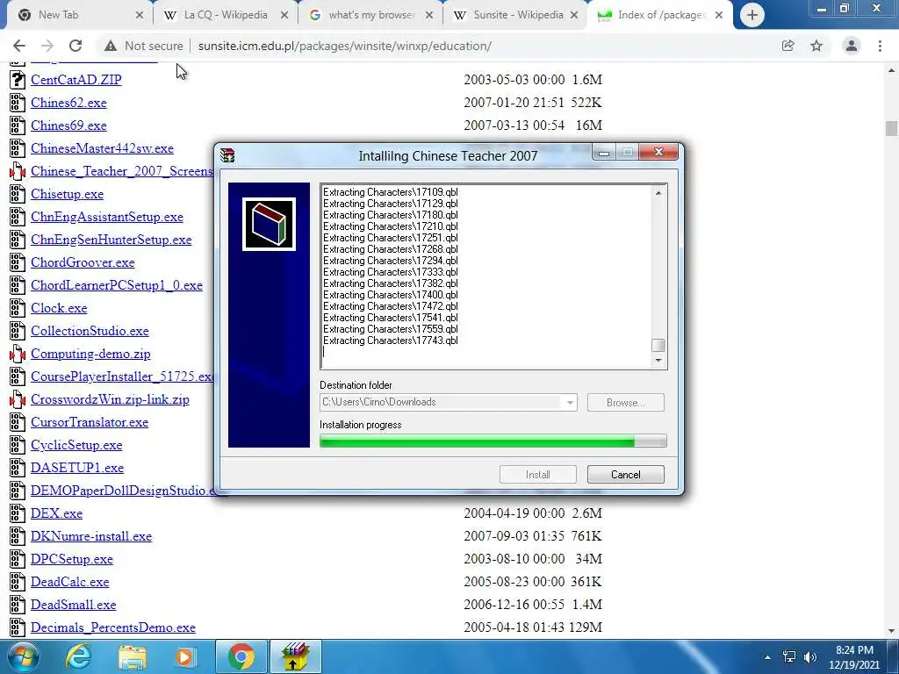Bookmark this page with the star icon

click(x=816, y=46)
